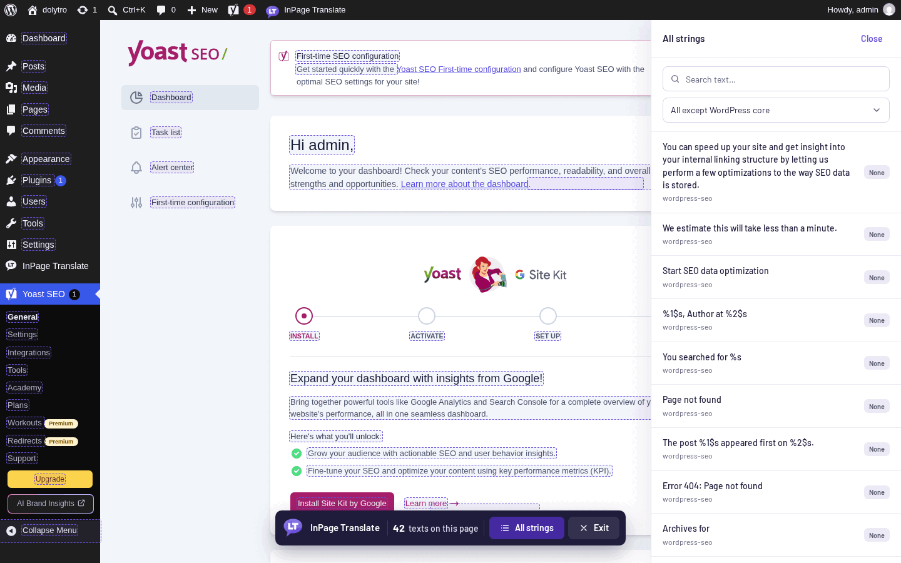Click Install Site Kit by Google button

[342, 503]
